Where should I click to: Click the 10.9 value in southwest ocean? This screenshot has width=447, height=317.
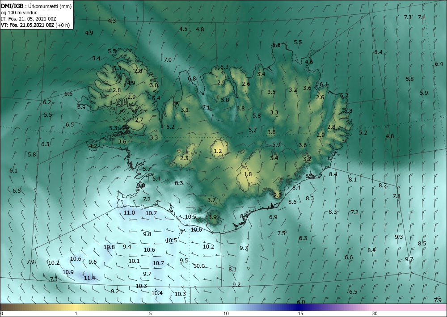(68, 272)
